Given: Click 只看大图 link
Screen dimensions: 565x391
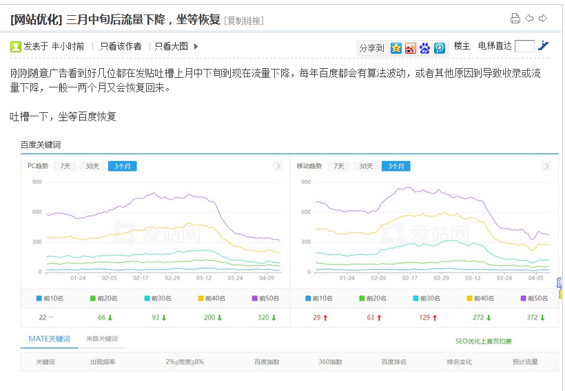Looking at the screenshot, I should pos(172,46).
